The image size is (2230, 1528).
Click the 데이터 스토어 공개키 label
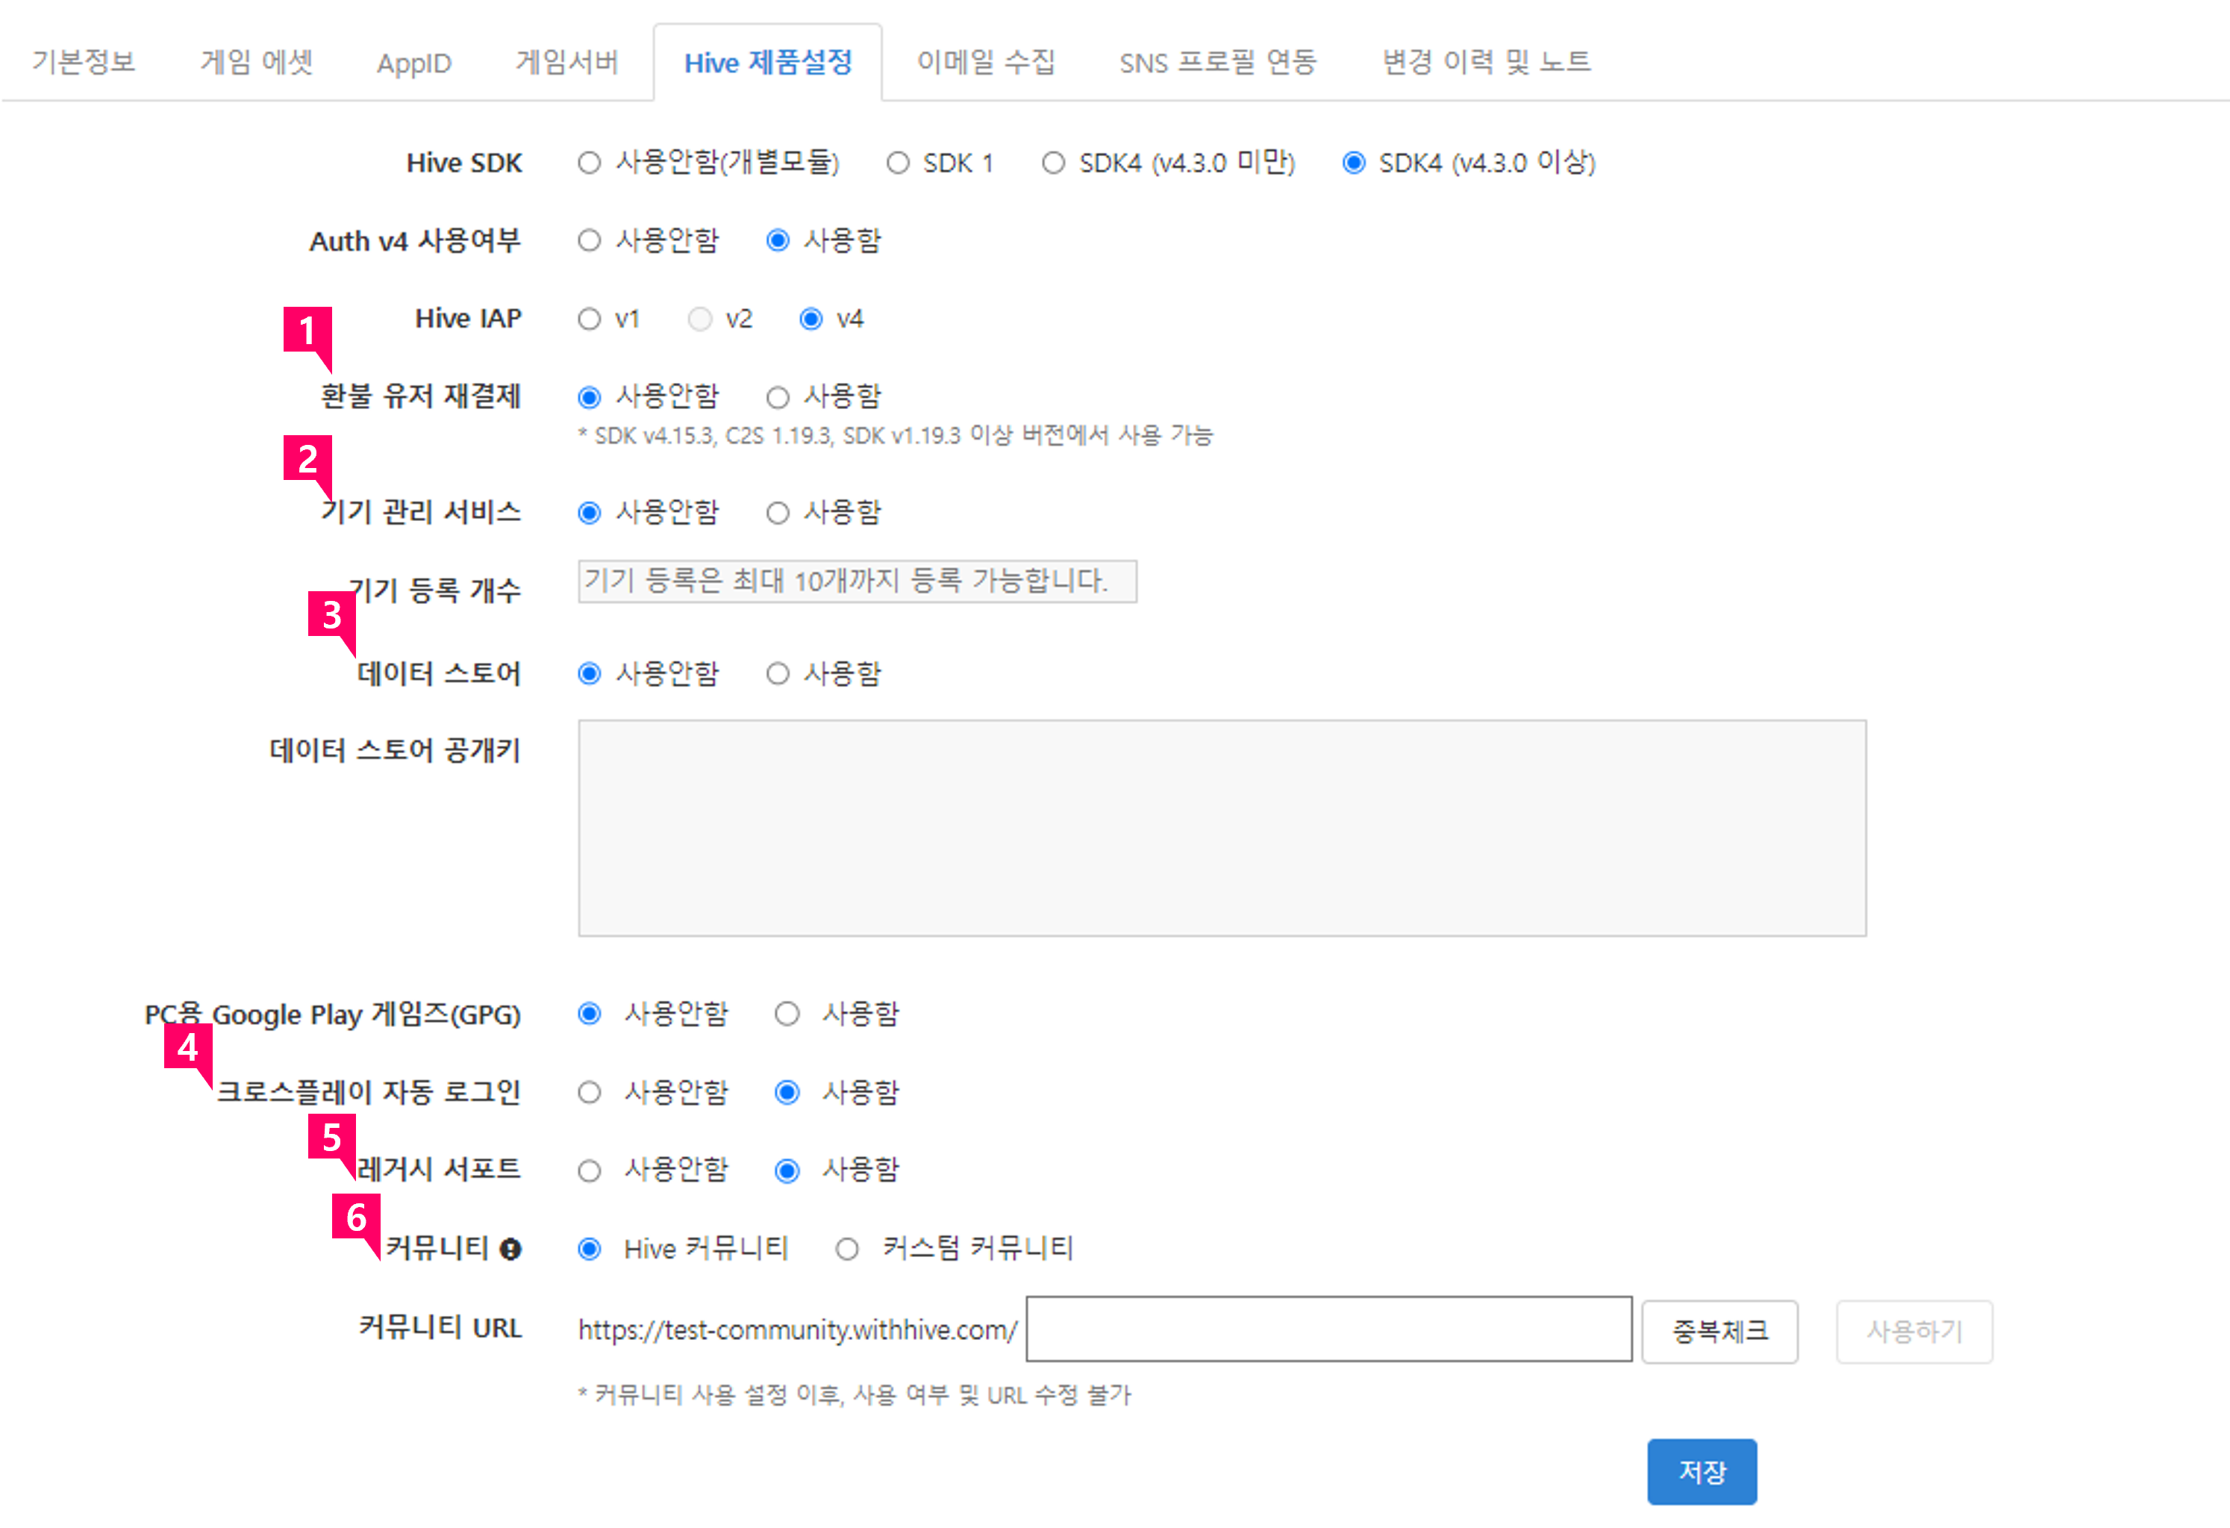pyautogui.click(x=396, y=750)
